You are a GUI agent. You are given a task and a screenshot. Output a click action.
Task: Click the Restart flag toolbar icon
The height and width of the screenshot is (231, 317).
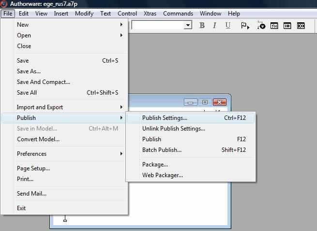point(245,26)
